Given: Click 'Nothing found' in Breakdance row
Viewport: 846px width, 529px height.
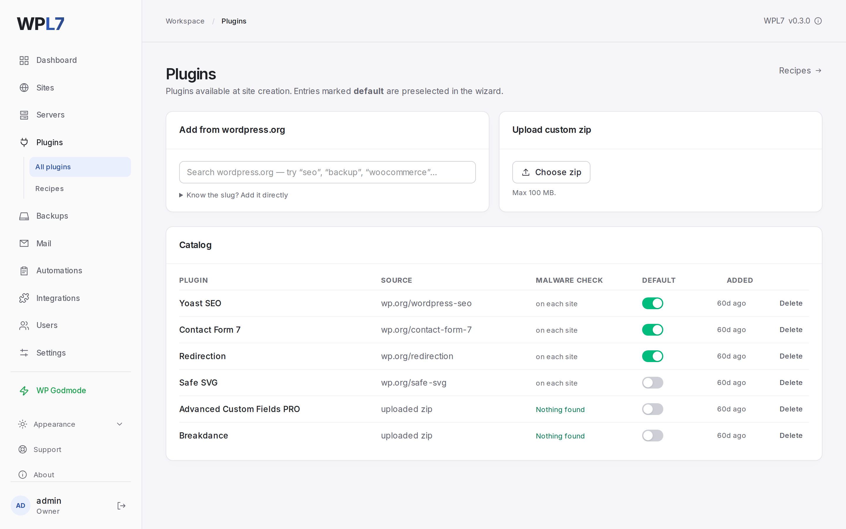Looking at the screenshot, I should 560,436.
